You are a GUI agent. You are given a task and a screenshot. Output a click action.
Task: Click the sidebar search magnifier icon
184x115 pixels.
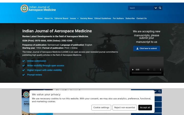click(159, 91)
